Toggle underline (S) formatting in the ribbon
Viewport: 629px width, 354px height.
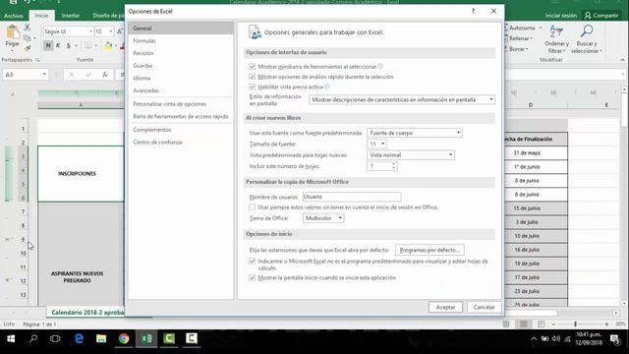pos(68,45)
